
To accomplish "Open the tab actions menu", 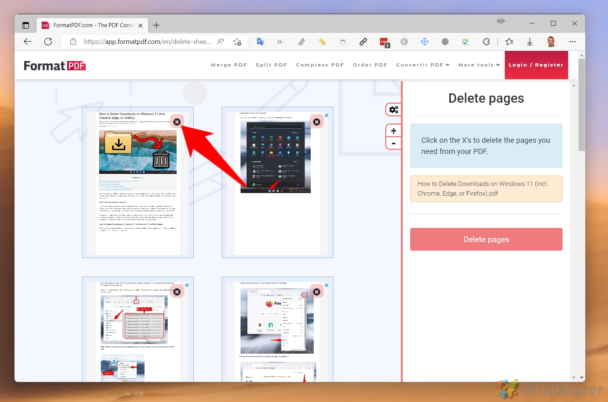I will click(x=26, y=25).
